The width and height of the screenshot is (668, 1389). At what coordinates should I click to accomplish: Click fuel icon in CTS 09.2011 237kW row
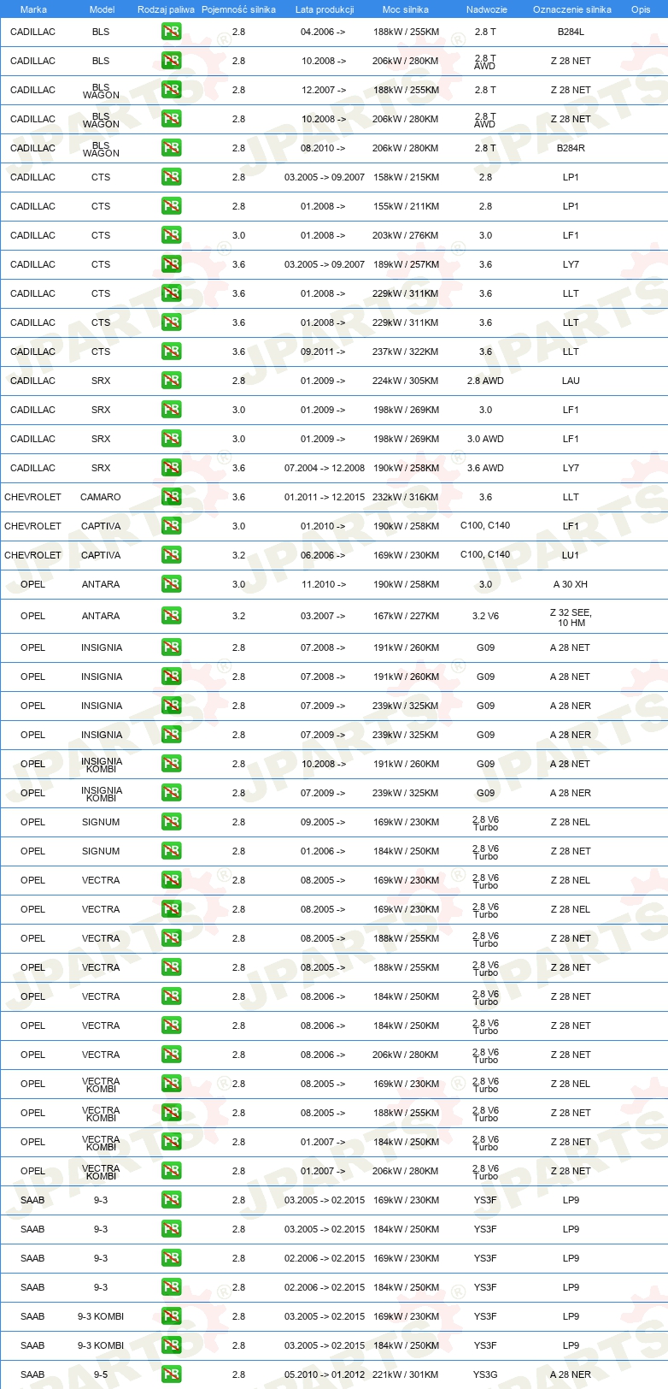171,352
